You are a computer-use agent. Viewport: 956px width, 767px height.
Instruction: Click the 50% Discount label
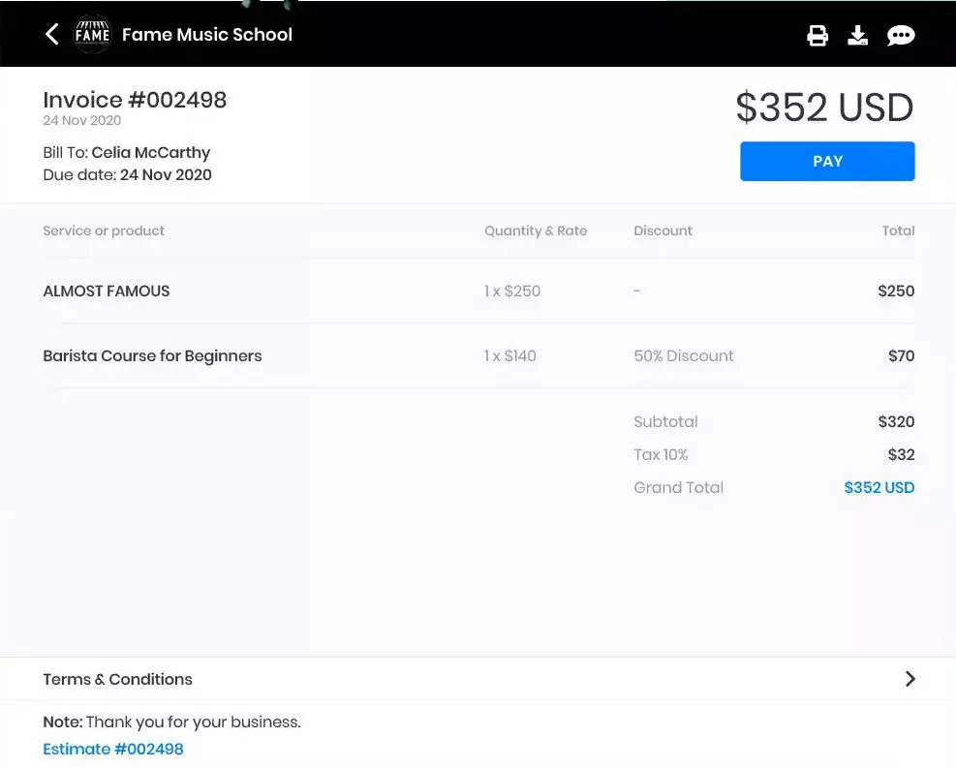(x=684, y=355)
